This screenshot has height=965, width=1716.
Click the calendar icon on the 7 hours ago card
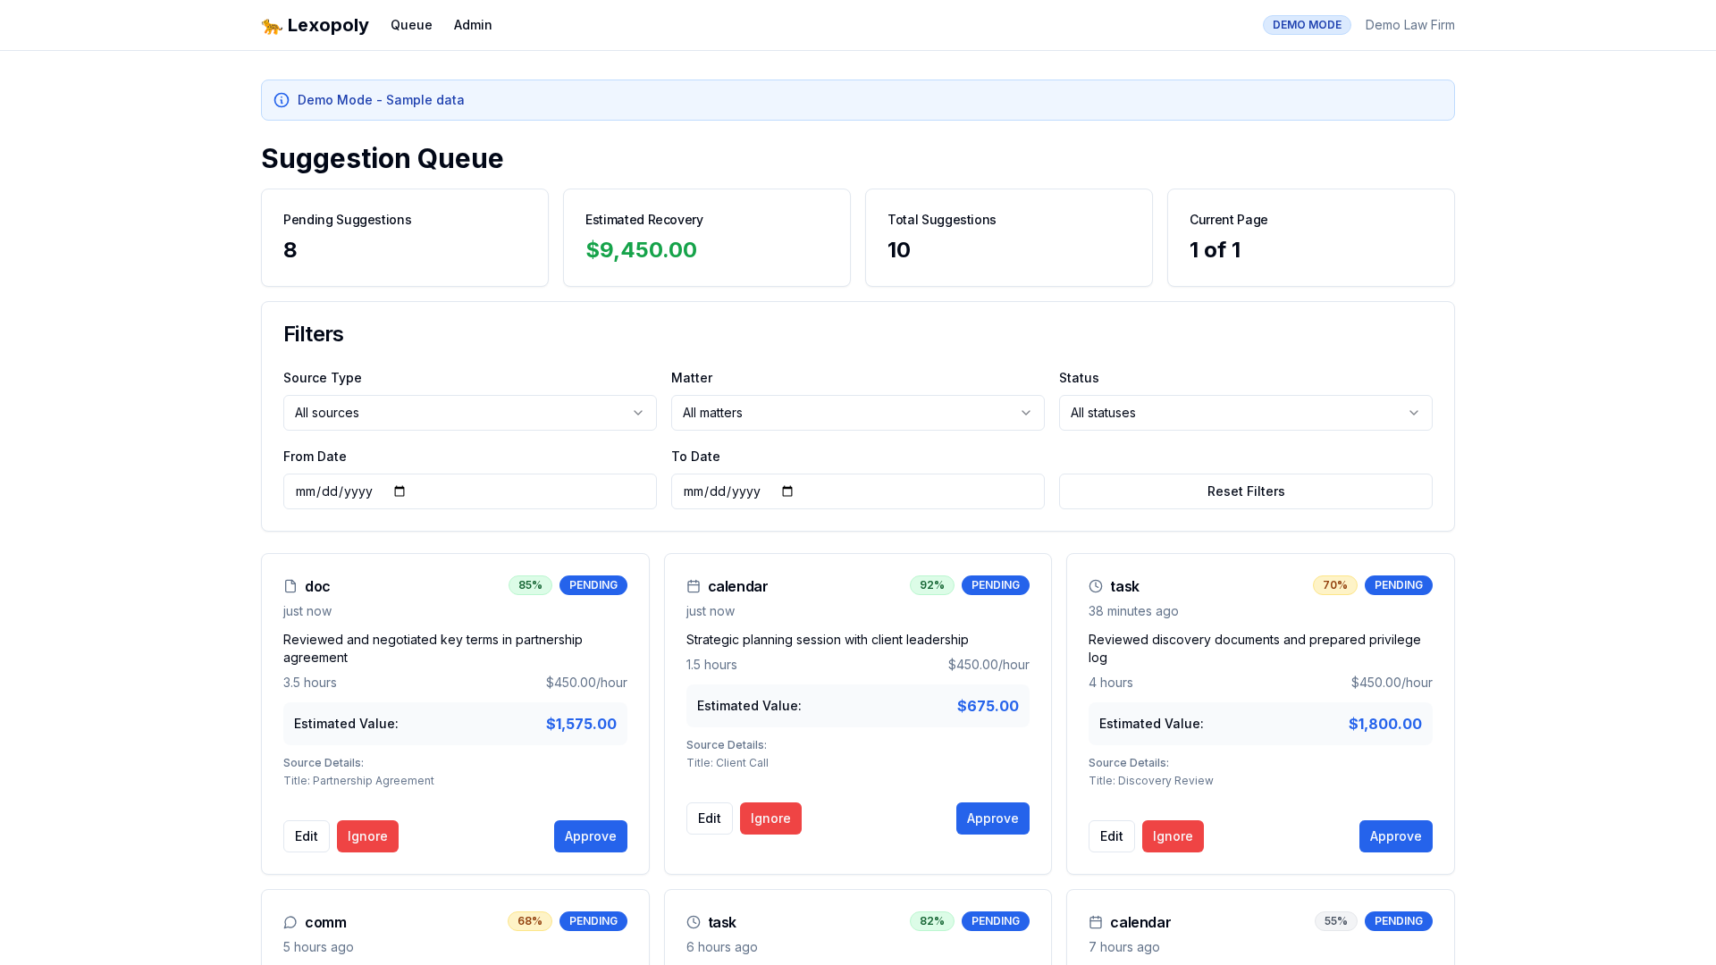[x=1096, y=922]
